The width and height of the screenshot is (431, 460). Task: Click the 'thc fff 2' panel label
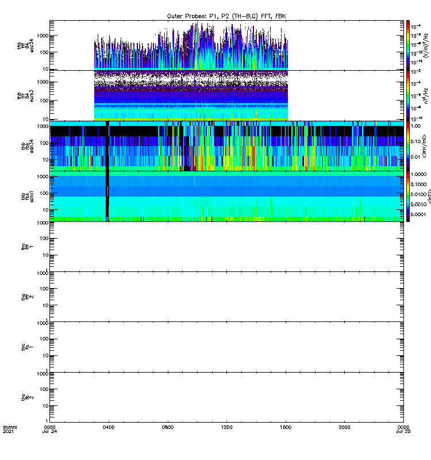[x=28, y=297]
